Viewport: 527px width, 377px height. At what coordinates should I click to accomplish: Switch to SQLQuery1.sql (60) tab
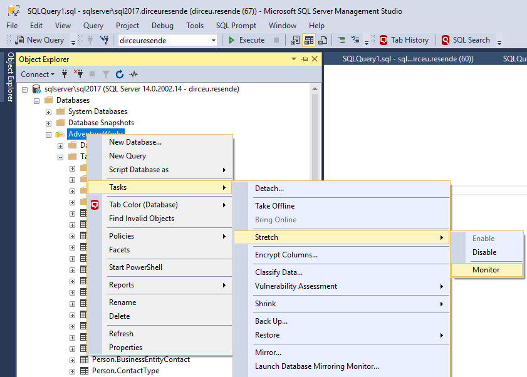[408, 59]
